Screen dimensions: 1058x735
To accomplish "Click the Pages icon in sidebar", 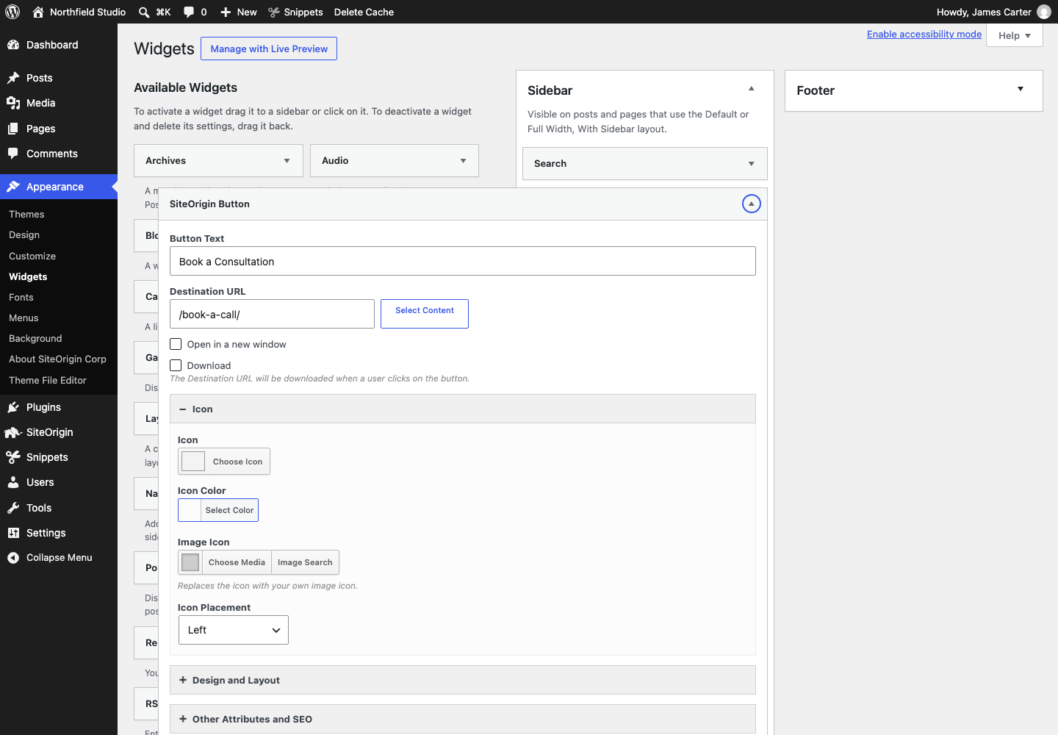I will [x=13, y=129].
